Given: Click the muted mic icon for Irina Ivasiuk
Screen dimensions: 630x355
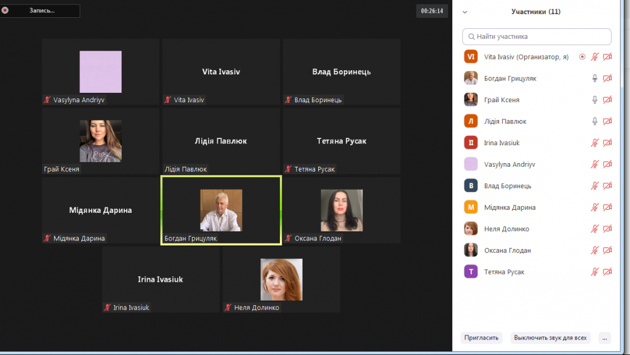Looking at the screenshot, I should (x=594, y=143).
